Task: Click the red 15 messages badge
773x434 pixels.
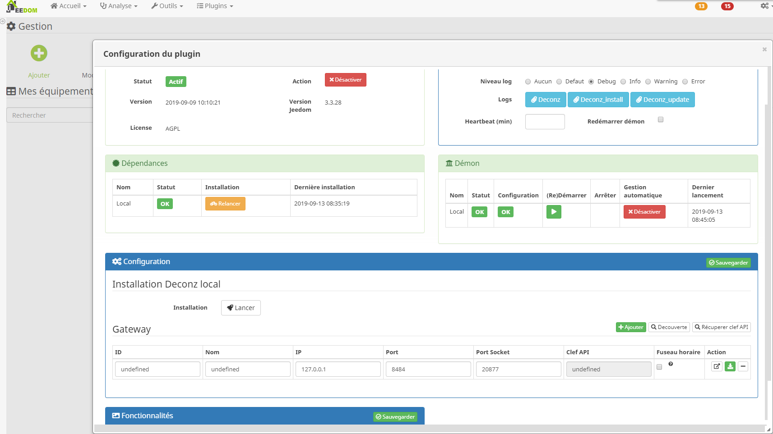Action: [727, 6]
